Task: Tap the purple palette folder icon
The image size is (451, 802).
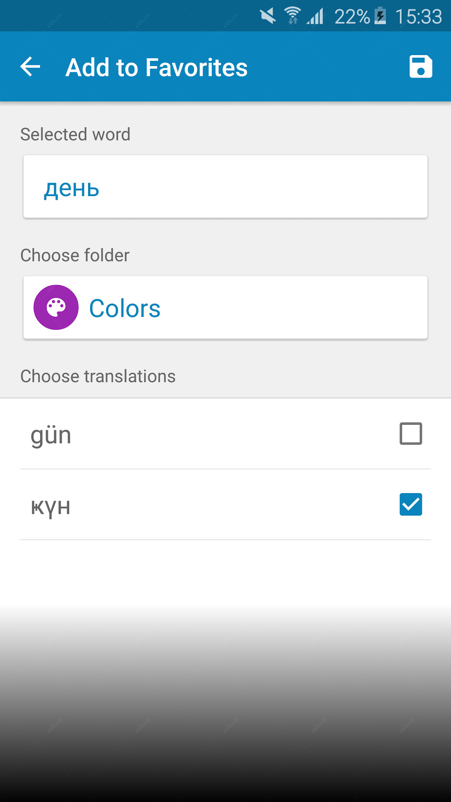Action: coord(56,308)
